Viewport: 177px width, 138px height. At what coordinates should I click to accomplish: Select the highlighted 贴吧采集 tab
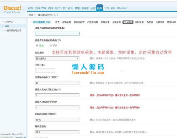tap(128, 22)
